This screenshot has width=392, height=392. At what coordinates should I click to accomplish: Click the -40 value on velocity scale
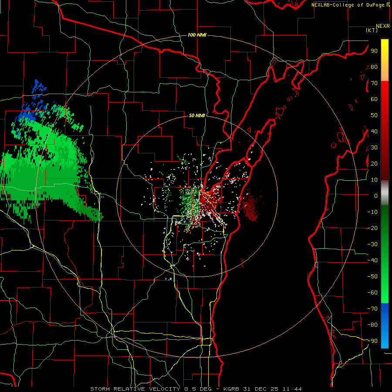point(372,260)
